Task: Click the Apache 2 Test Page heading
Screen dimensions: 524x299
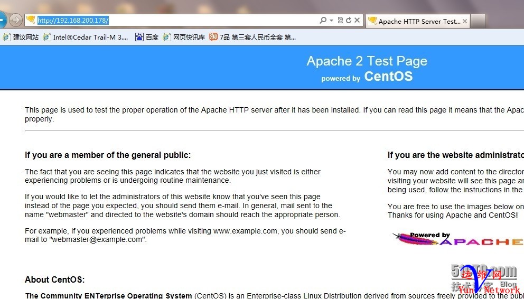Action: tap(367, 61)
